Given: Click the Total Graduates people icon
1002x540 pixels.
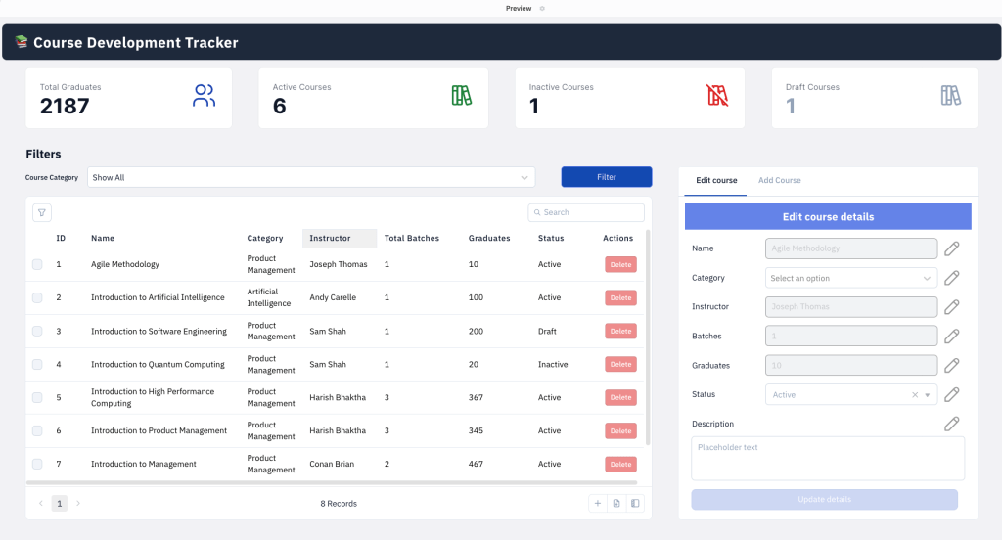Looking at the screenshot, I should [x=204, y=96].
